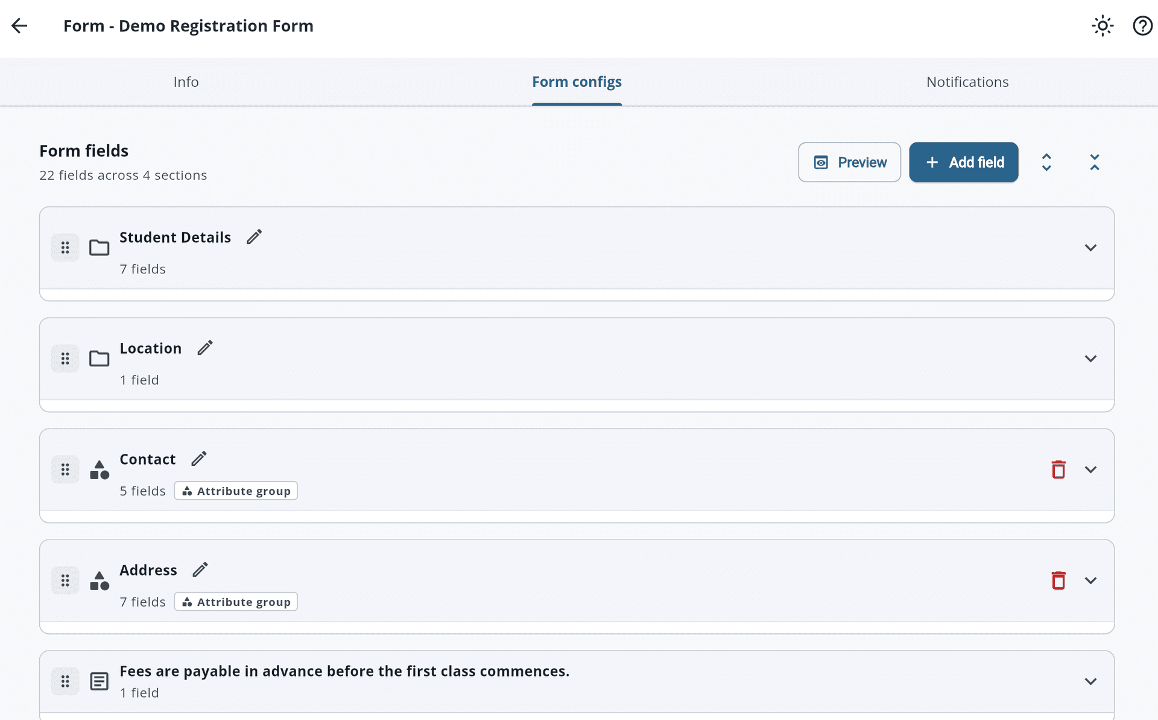
Task: Click '7 fields' under Student Details
Action: [142, 269]
